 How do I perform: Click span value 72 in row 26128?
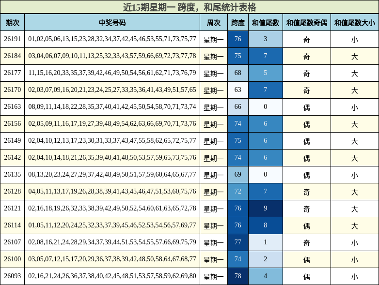pyautogui.click(x=238, y=191)
